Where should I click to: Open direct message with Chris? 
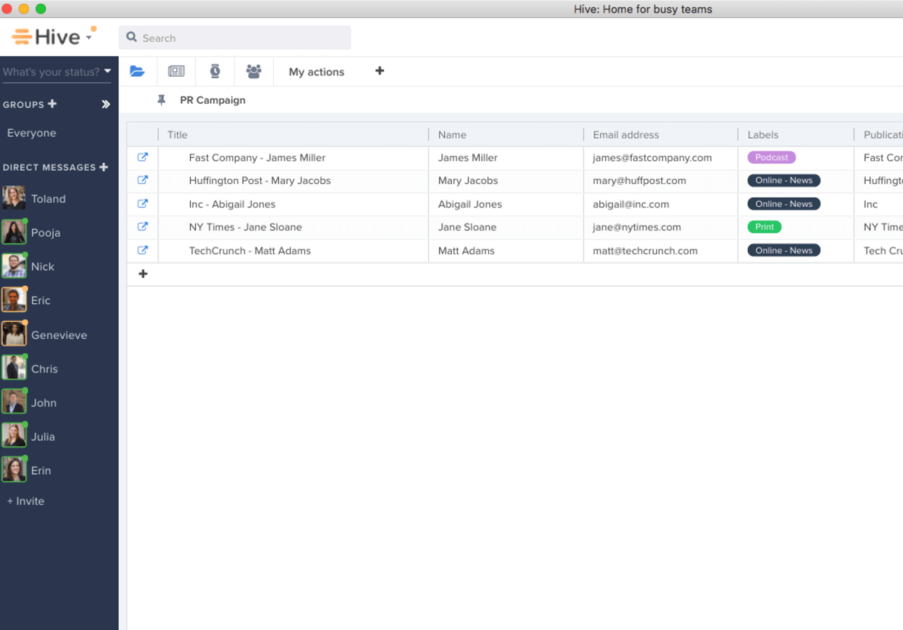point(45,369)
